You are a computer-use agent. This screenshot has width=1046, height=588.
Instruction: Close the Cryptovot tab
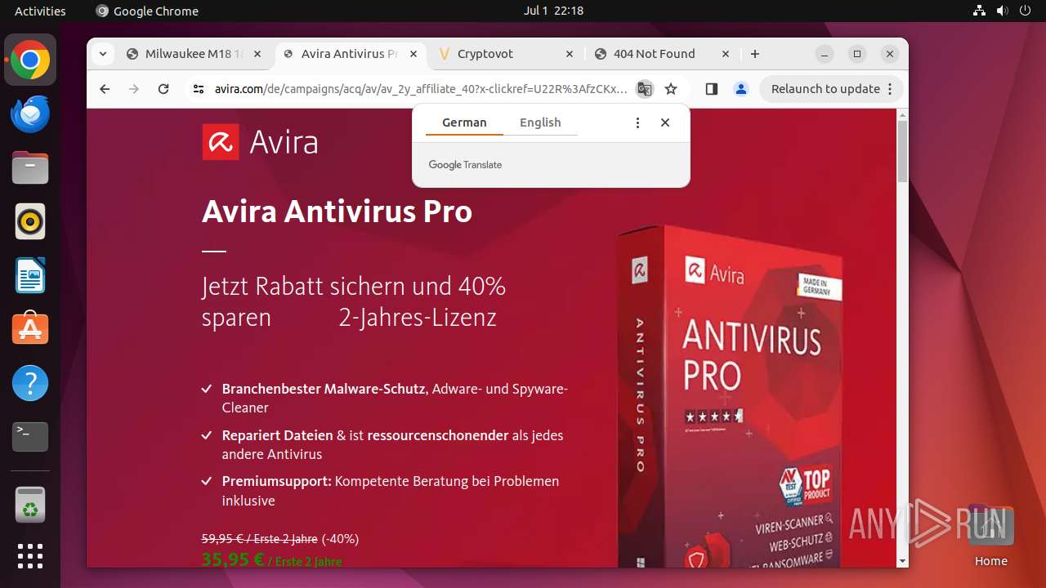click(x=570, y=54)
